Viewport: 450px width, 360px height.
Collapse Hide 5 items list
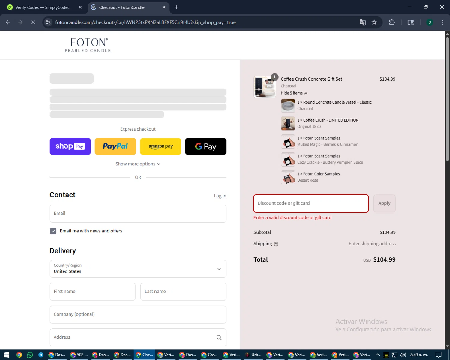(x=294, y=93)
